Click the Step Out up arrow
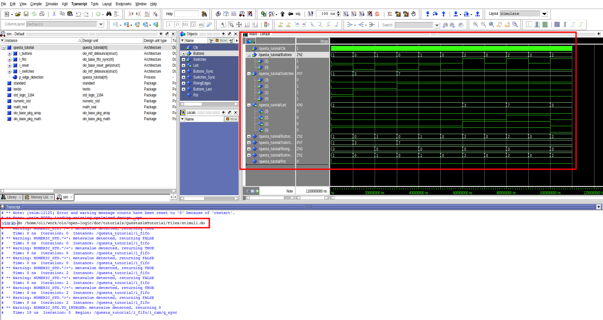This screenshot has height=320, width=603. [x=443, y=14]
